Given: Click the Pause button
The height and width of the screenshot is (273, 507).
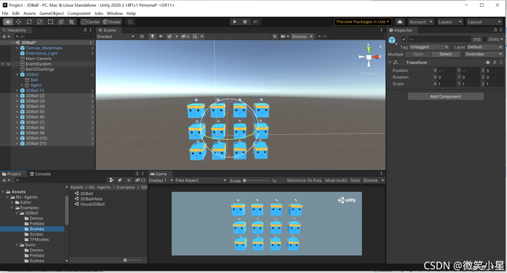Looking at the screenshot, I should point(245,22).
